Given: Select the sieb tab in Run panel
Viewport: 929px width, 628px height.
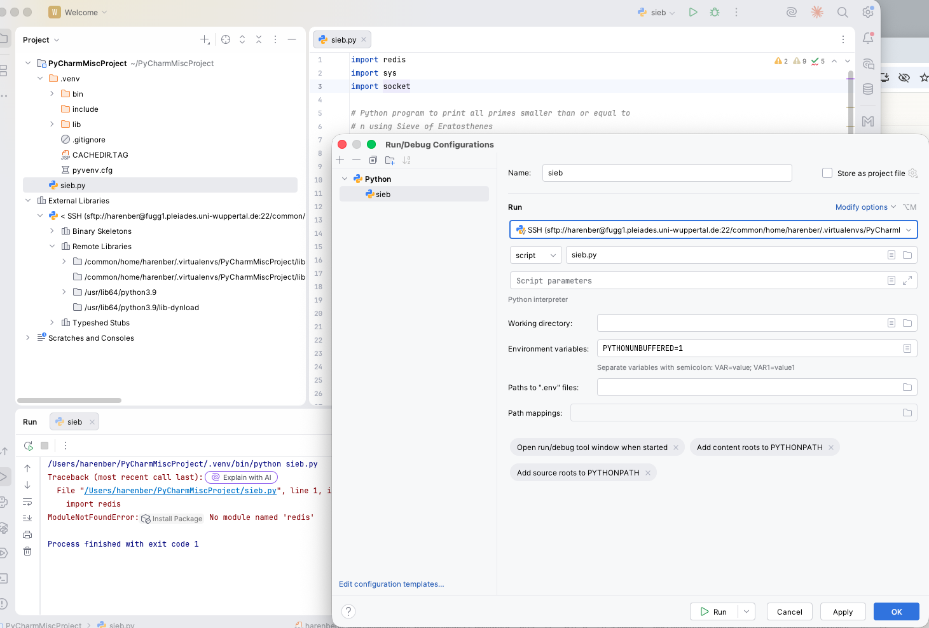Looking at the screenshot, I should 74,422.
